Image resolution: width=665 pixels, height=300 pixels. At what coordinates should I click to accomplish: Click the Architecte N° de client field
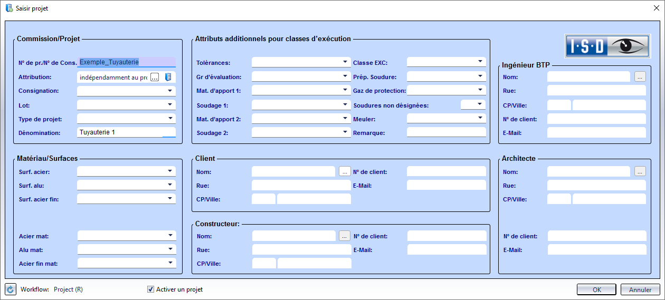coord(597,236)
